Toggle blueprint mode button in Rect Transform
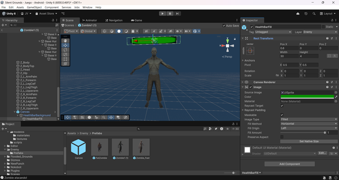Screen dimensions: 339x180 pos(329,56)
